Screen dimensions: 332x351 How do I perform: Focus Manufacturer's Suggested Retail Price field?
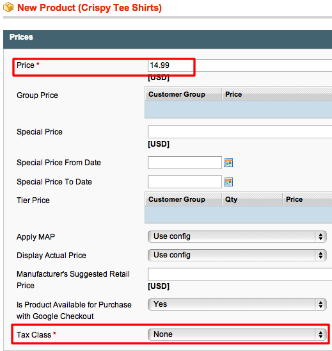(x=240, y=274)
